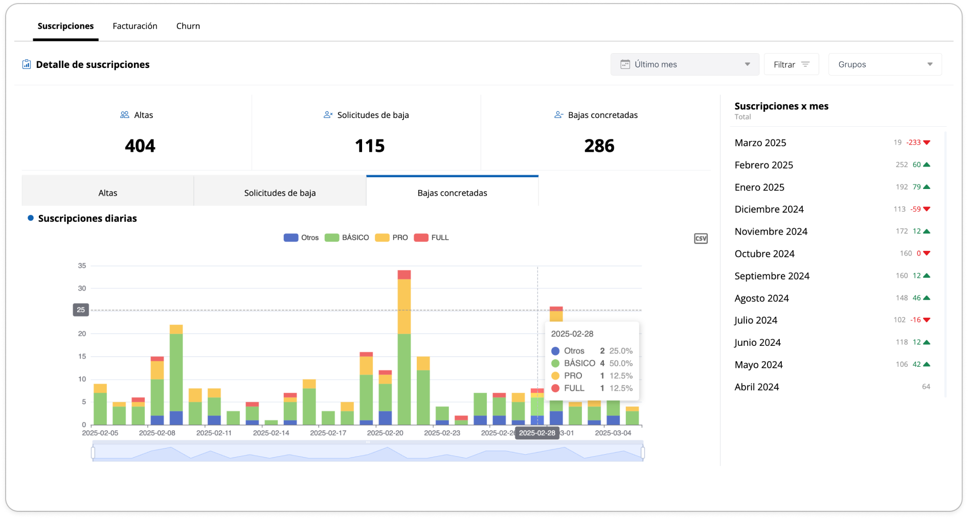968x519 pixels.
Task: Click the Solicitudes de baja user icon
Action: [x=328, y=115]
